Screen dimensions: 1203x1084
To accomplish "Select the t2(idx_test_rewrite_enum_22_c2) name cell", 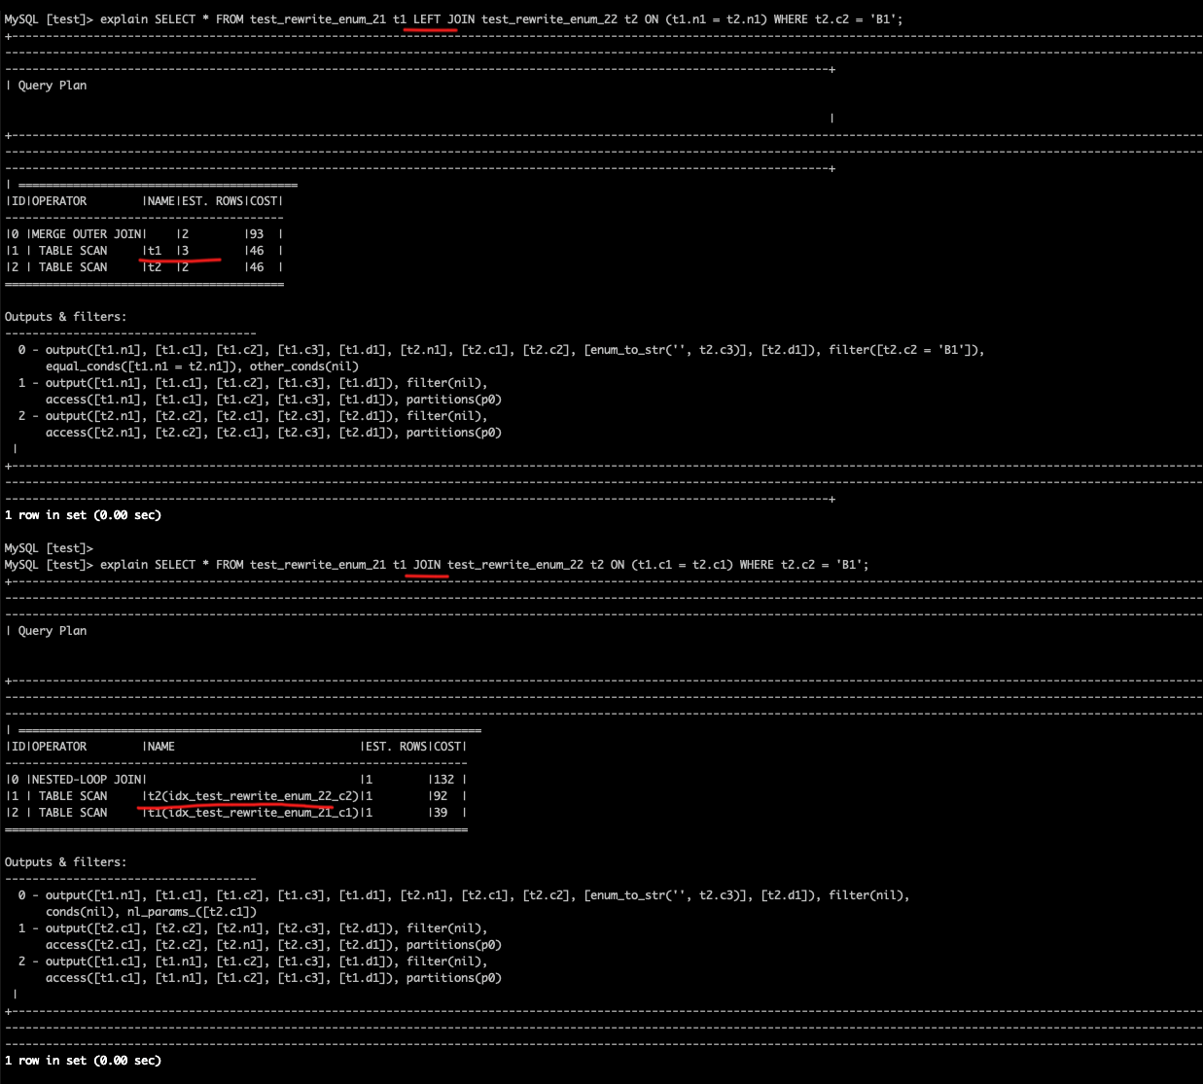I will [x=254, y=795].
